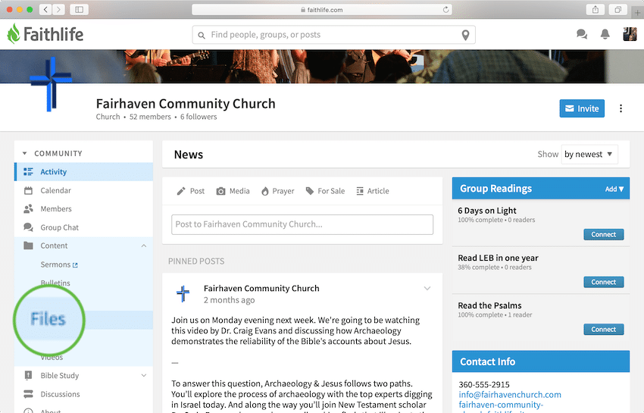
Task: Click the Invite button
Action: click(x=582, y=108)
